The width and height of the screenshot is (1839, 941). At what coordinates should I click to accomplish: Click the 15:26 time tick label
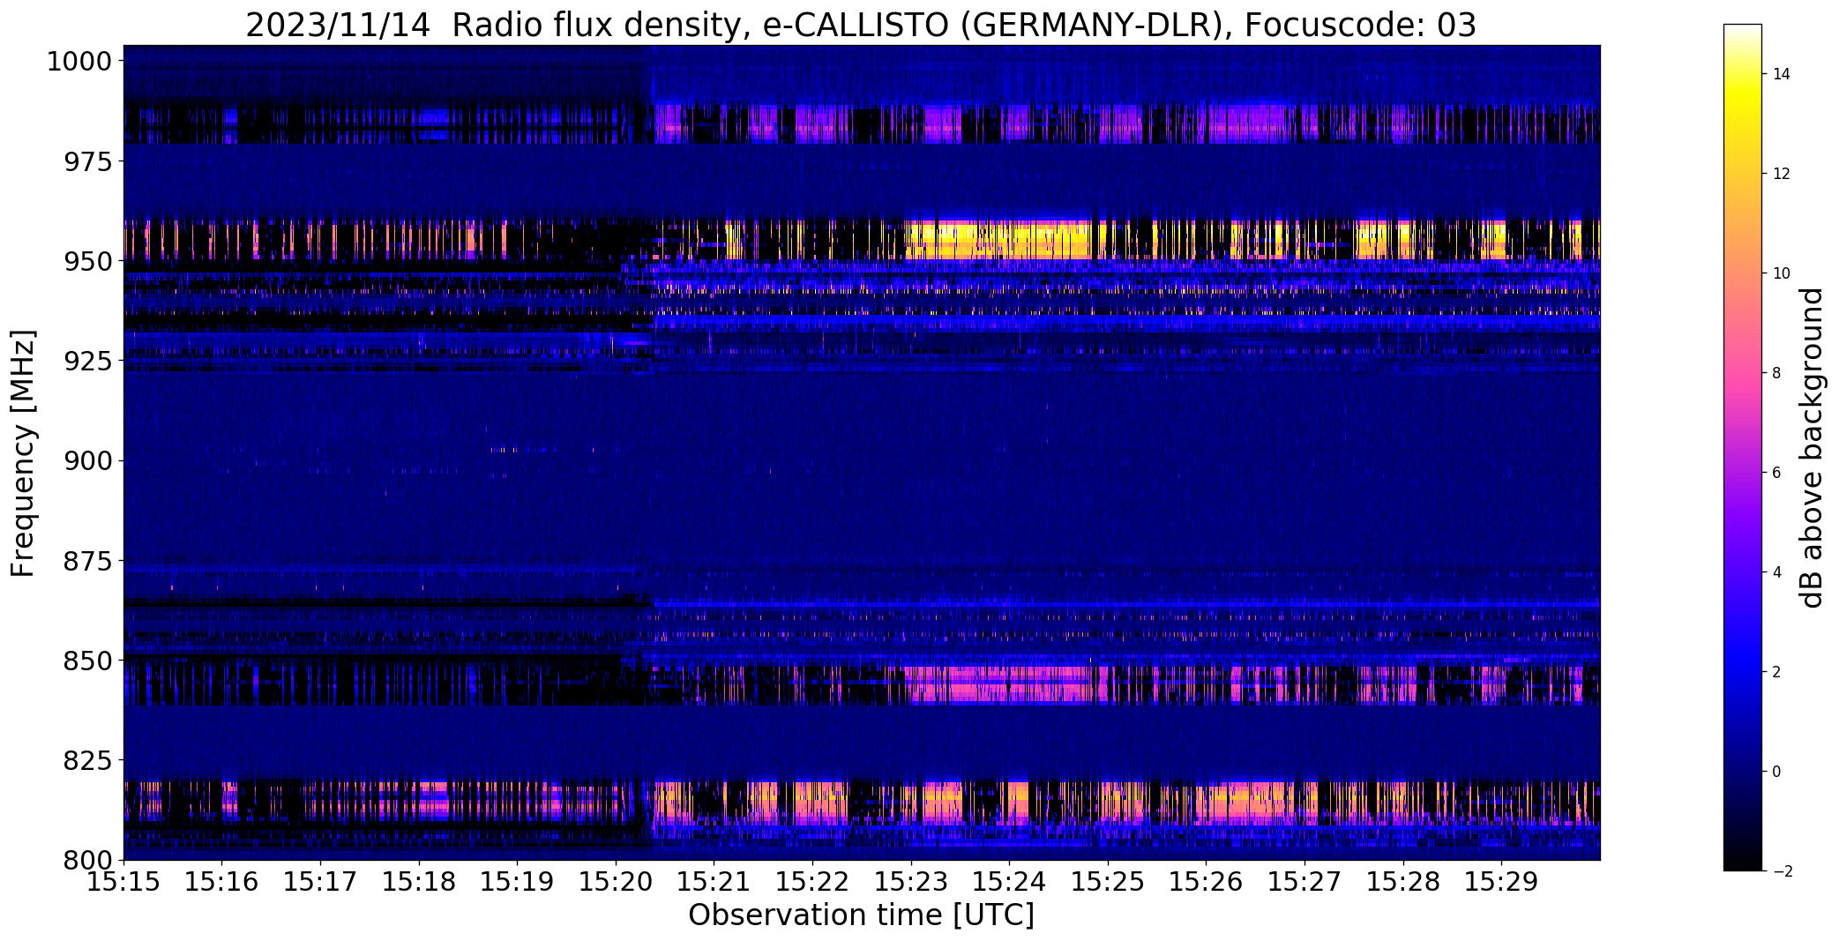(x=1207, y=882)
